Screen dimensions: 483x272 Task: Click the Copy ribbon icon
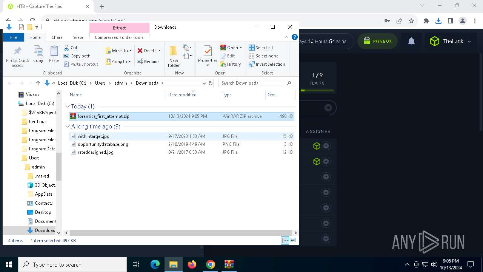coord(38,54)
